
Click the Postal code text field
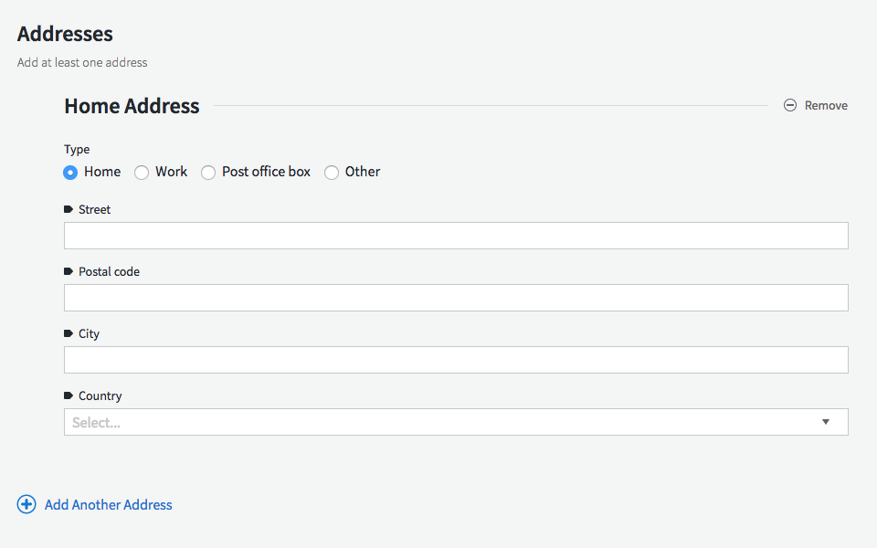pyautogui.click(x=456, y=297)
